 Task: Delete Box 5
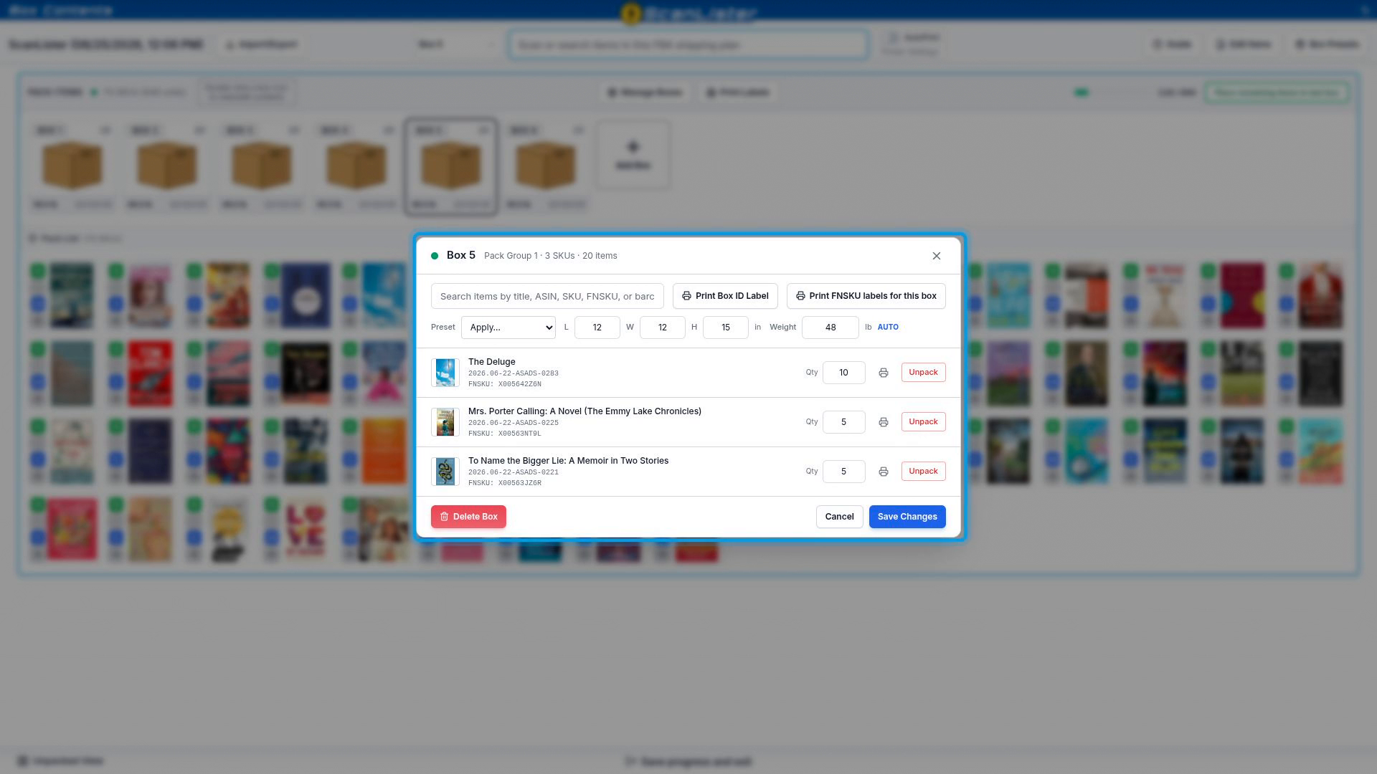click(x=468, y=517)
